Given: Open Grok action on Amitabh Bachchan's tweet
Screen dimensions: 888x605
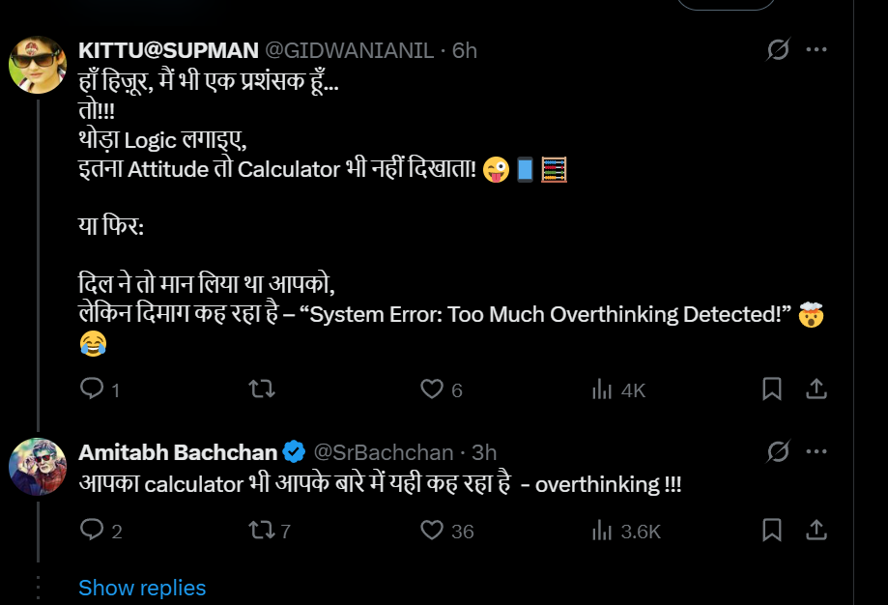Looking at the screenshot, I should [778, 451].
